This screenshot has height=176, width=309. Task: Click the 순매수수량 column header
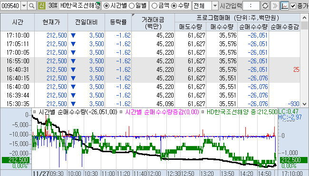point(253,27)
